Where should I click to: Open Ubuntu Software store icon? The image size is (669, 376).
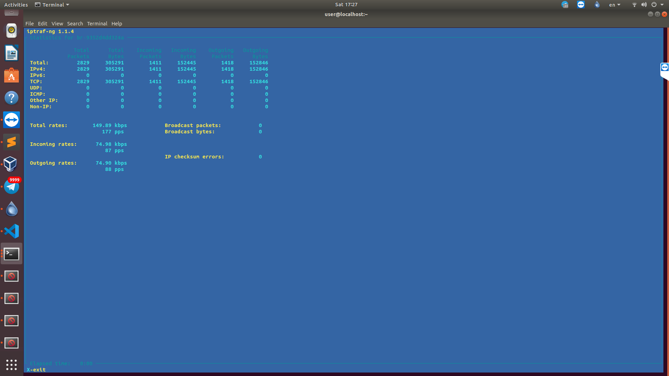[11, 76]
